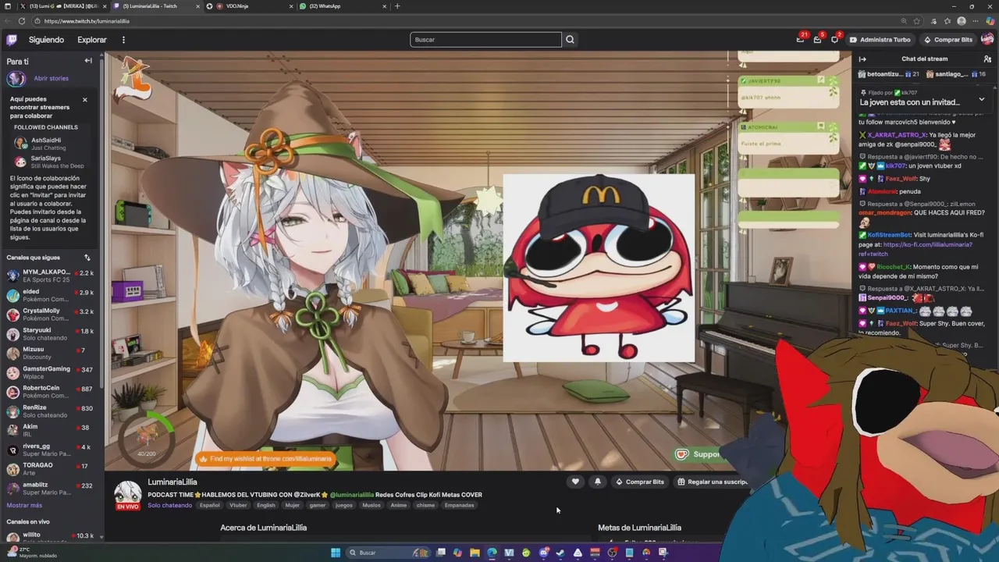This screenshot has width=999, height=562.
Task: Expand the pinned message by kik707
Action: pos(981,99)
